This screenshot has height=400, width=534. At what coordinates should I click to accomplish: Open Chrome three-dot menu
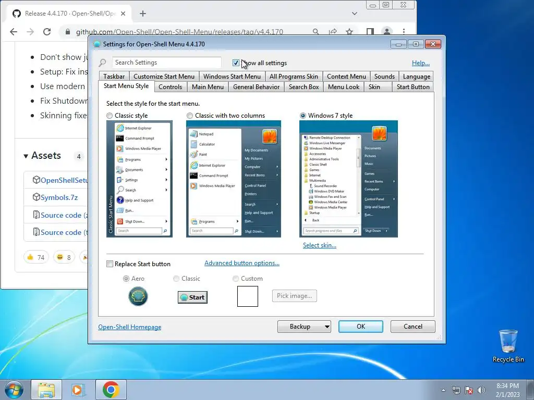point(404,32)
